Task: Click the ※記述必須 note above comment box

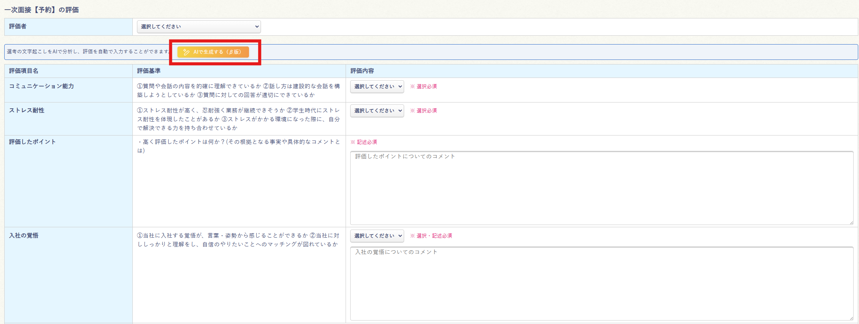Action: (364, 142)
